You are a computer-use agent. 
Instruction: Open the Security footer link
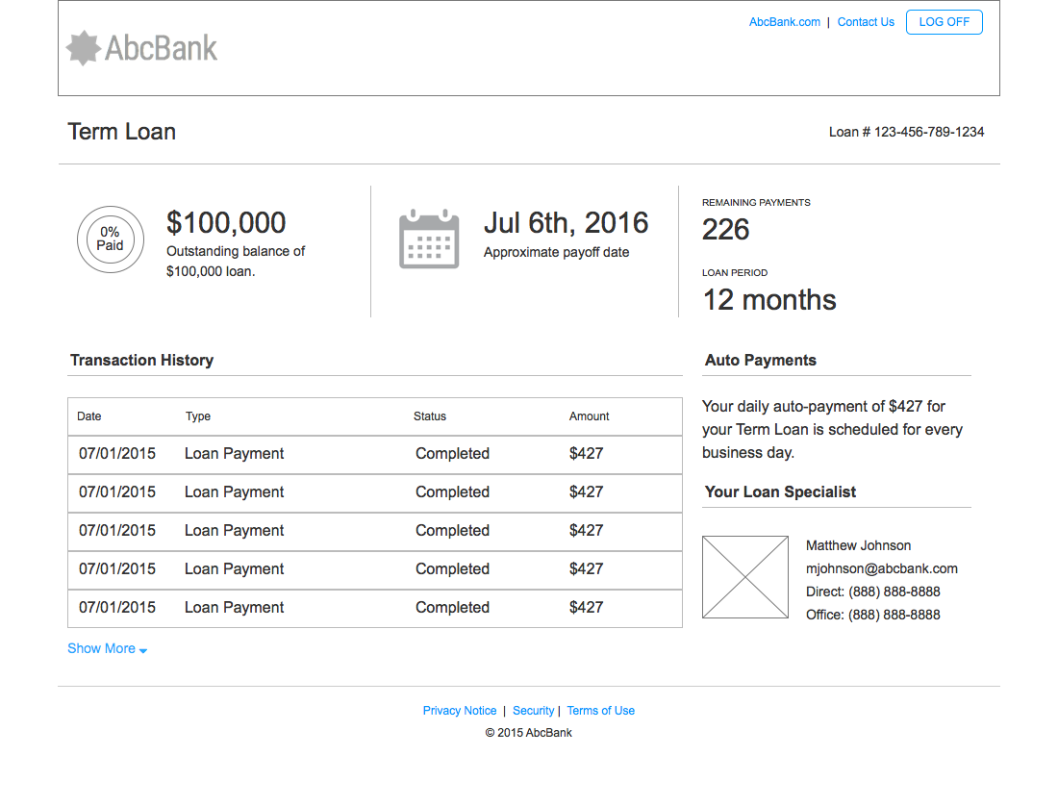pos(533,711)
